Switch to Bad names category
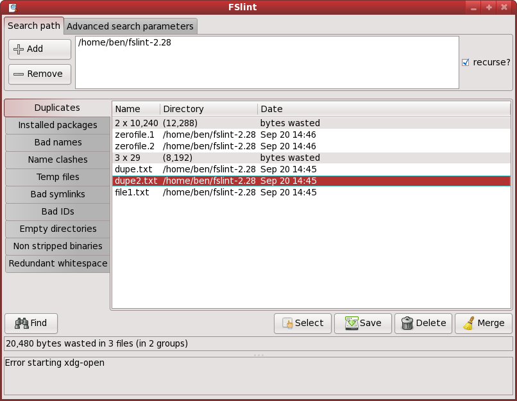The image size is (517, 401). click(58, 142)
